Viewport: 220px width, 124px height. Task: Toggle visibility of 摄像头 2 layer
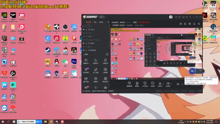point(84,36)
